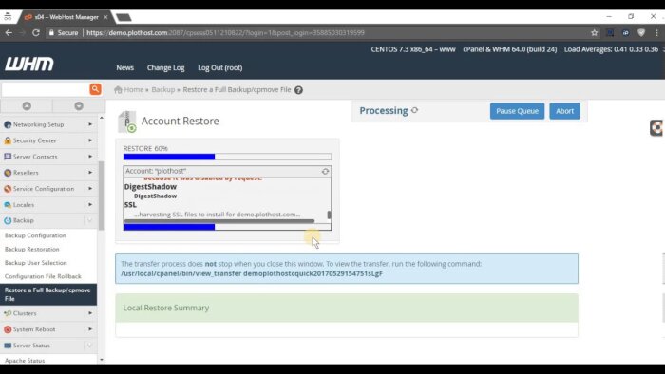Screen dimensions: 665x374
Task: Click the Backup breadcrumb link
Action: 163,90
